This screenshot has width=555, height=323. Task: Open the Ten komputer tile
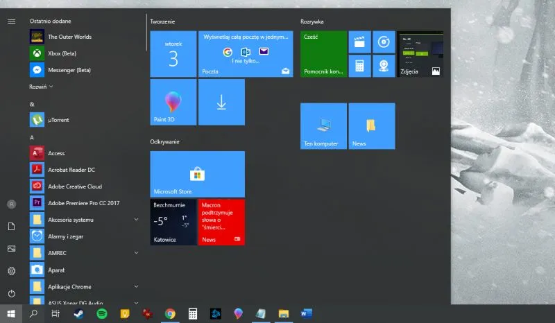click(x=323, y=126)
